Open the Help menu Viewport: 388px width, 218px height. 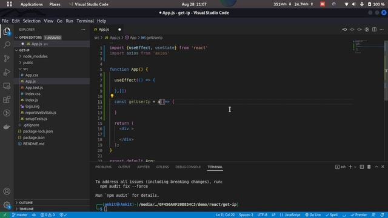[x=101, y=21]
